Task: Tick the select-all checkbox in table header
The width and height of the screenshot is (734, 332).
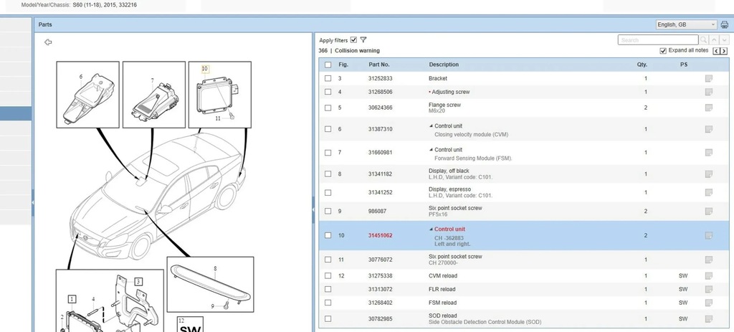Action: click(328, 65)
